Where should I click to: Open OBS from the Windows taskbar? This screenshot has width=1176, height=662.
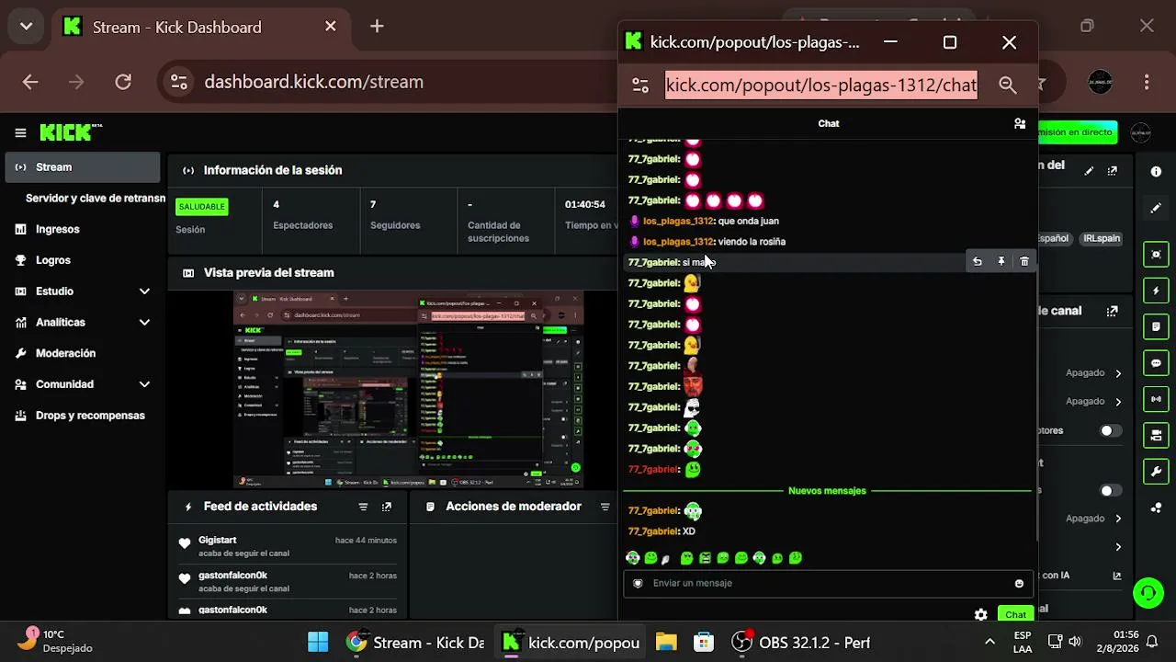[x=801, y=643]
